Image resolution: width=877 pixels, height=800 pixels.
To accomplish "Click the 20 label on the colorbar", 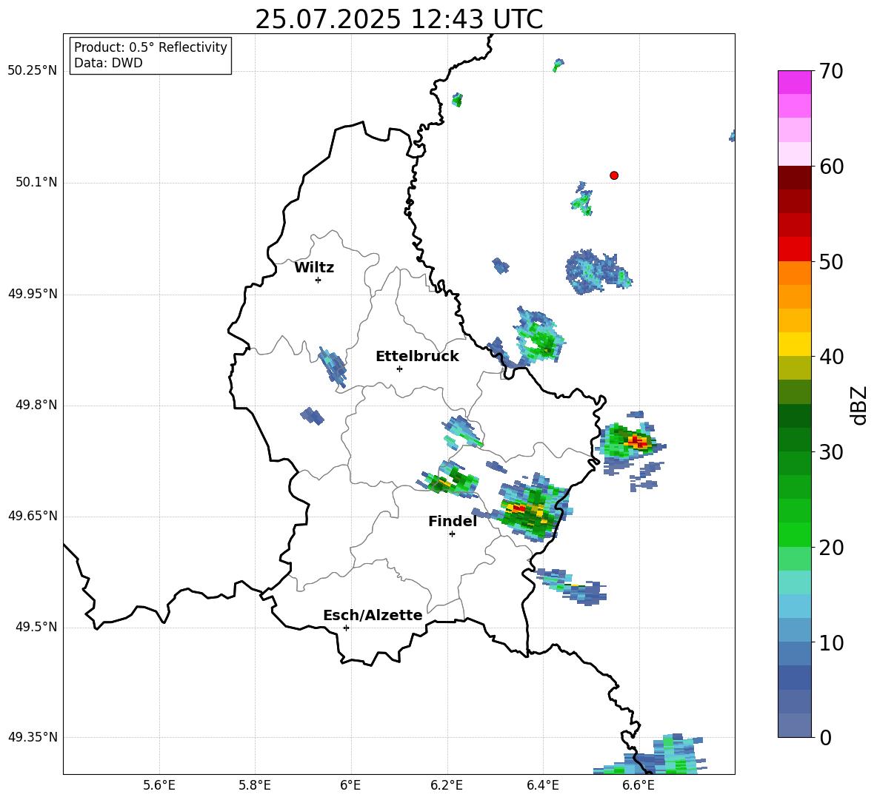I will coord(831,548).
